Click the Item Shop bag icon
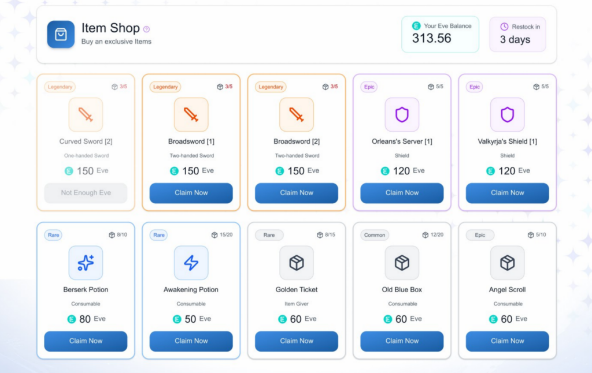 point(61,34)
